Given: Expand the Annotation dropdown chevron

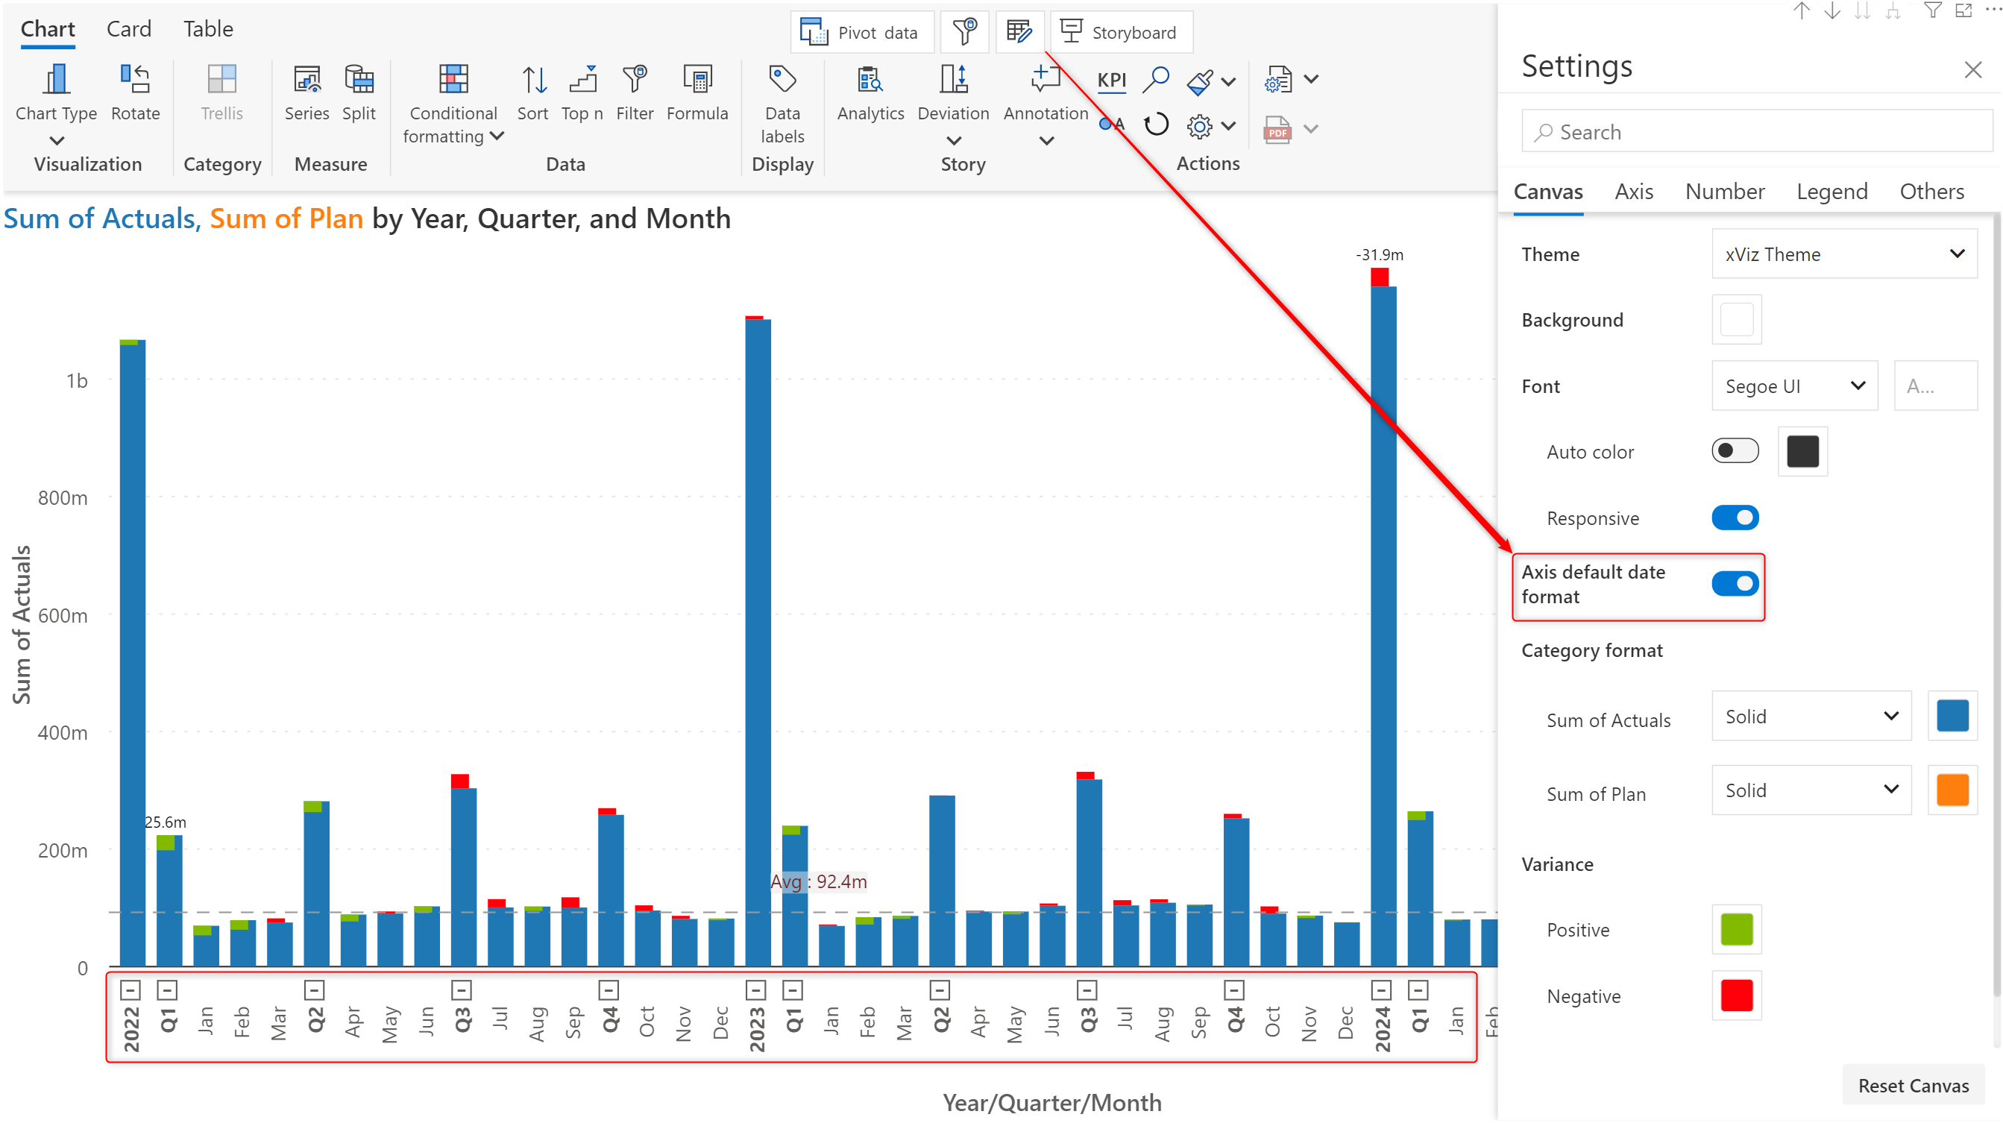Looking at the screenshot, I should point(1046,142).
